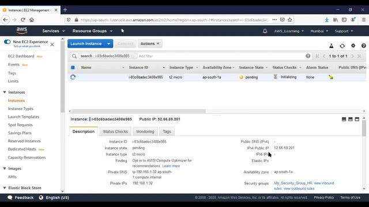The width and height of the screenshot is (369, 207).
Task: Switch to the Monitoring tab
Action: click(x=145, y=132)
